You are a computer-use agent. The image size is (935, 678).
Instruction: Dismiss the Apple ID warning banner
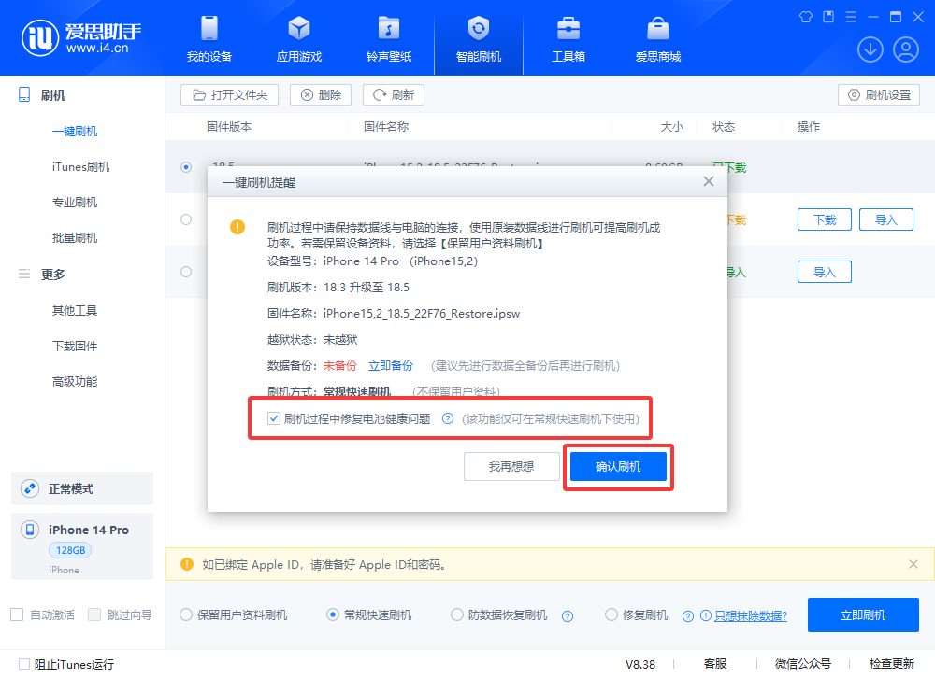(x=913, y=564)
